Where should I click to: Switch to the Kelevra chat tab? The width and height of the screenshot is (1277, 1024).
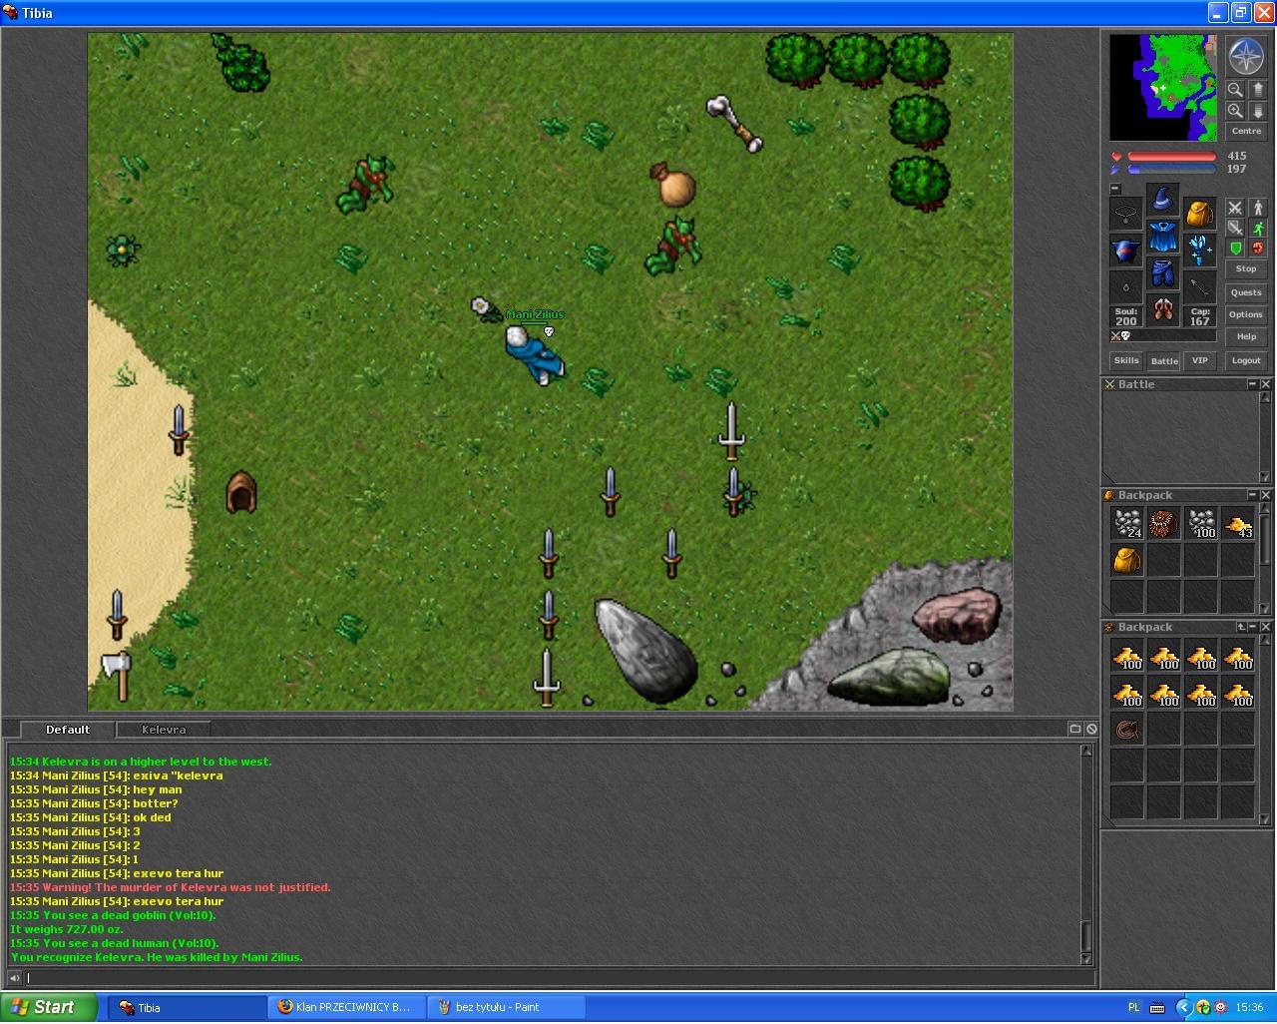(x=164, y=730)
